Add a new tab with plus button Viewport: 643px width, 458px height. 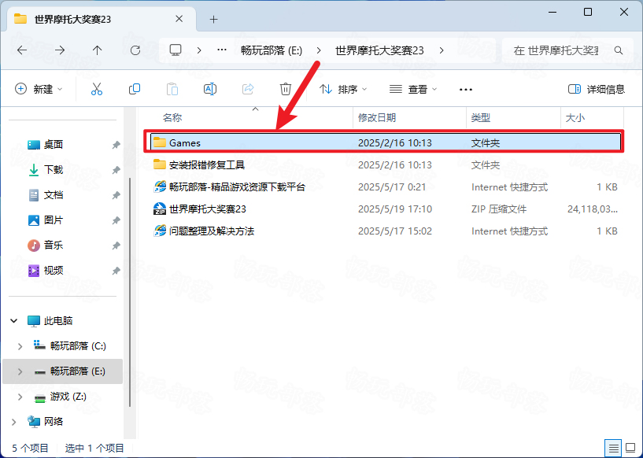(x=213, y=19)
